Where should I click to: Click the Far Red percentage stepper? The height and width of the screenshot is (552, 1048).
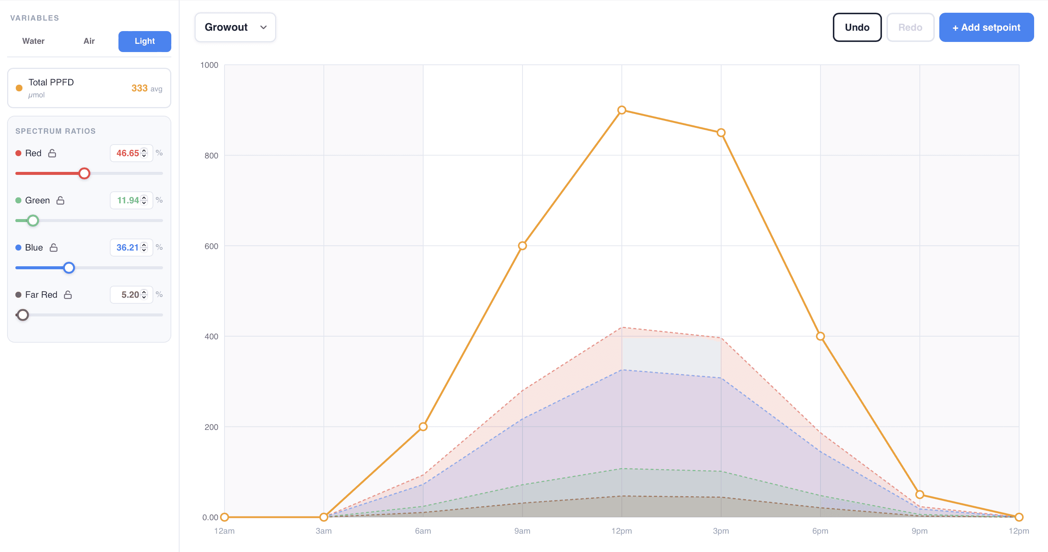144,295
